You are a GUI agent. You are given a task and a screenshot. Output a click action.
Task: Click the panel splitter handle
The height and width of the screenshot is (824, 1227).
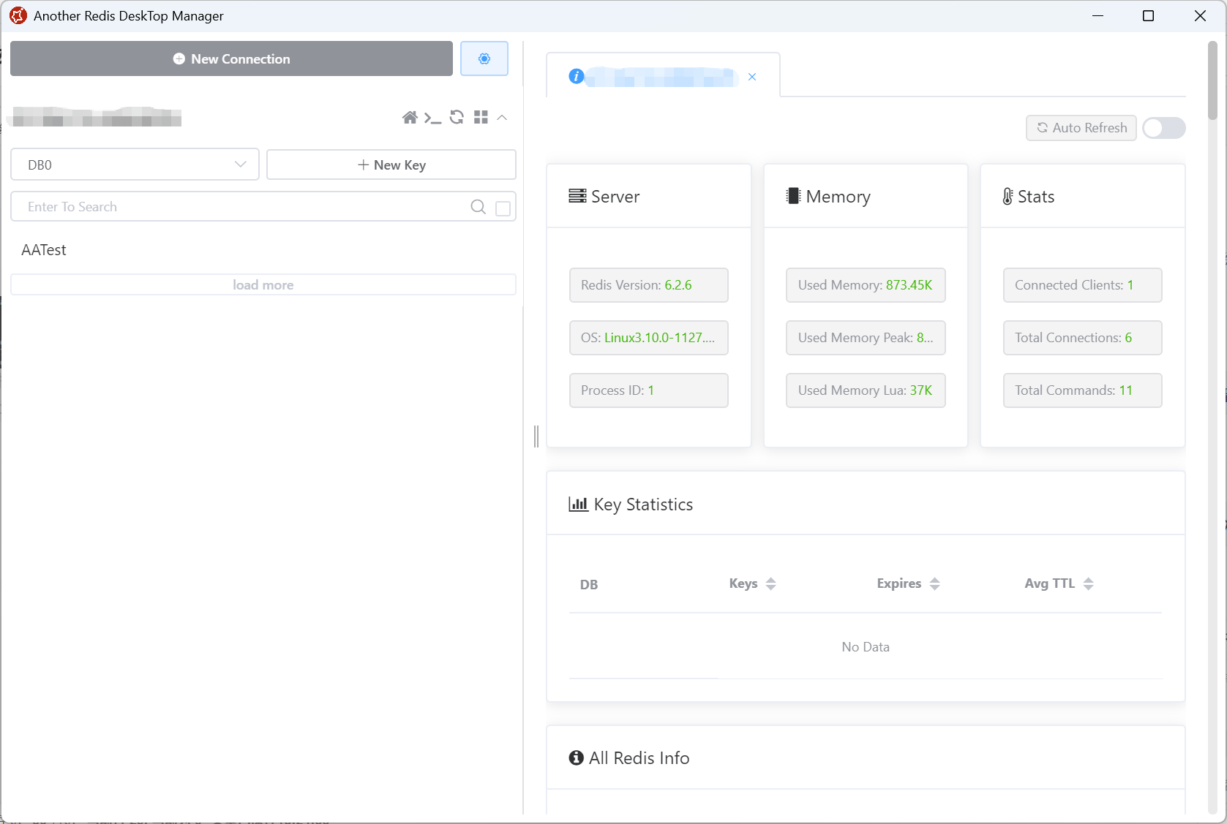(536, 436)
